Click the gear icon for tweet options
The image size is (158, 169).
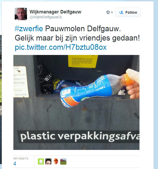pos(108,12)
